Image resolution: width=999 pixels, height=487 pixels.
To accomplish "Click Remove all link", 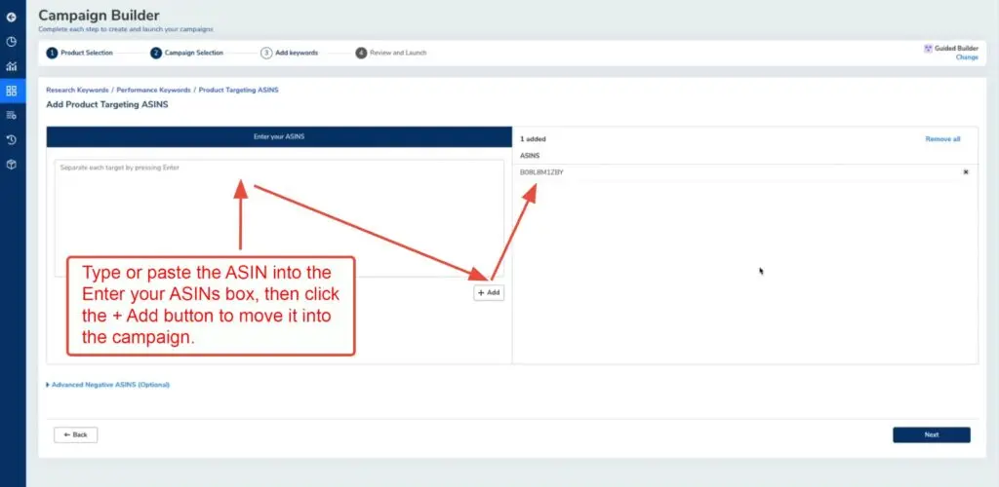I will coord(942,139).
